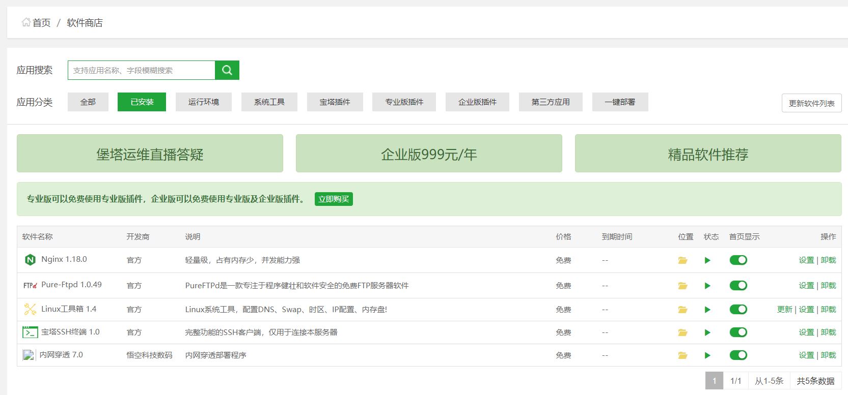Open the 堡塔运维直播答疑 banner
The height and width of the screenshot is (395, 848).
pyautogui.click(x=150, y=154)
